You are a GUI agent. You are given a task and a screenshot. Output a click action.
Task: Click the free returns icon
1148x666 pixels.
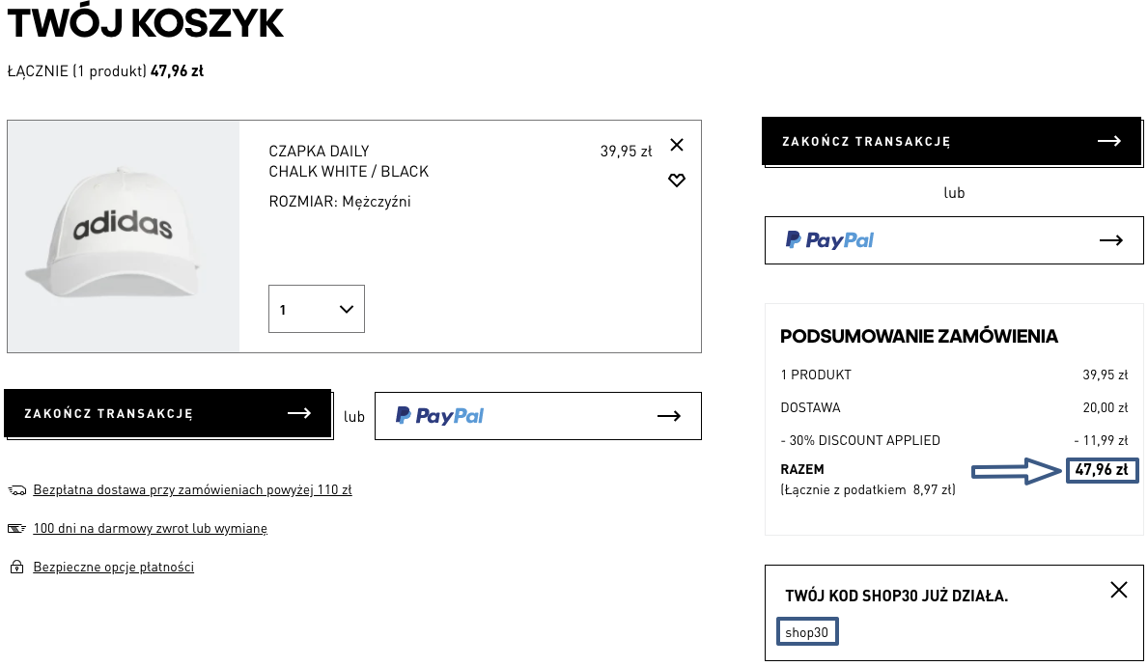click(16, 529)
